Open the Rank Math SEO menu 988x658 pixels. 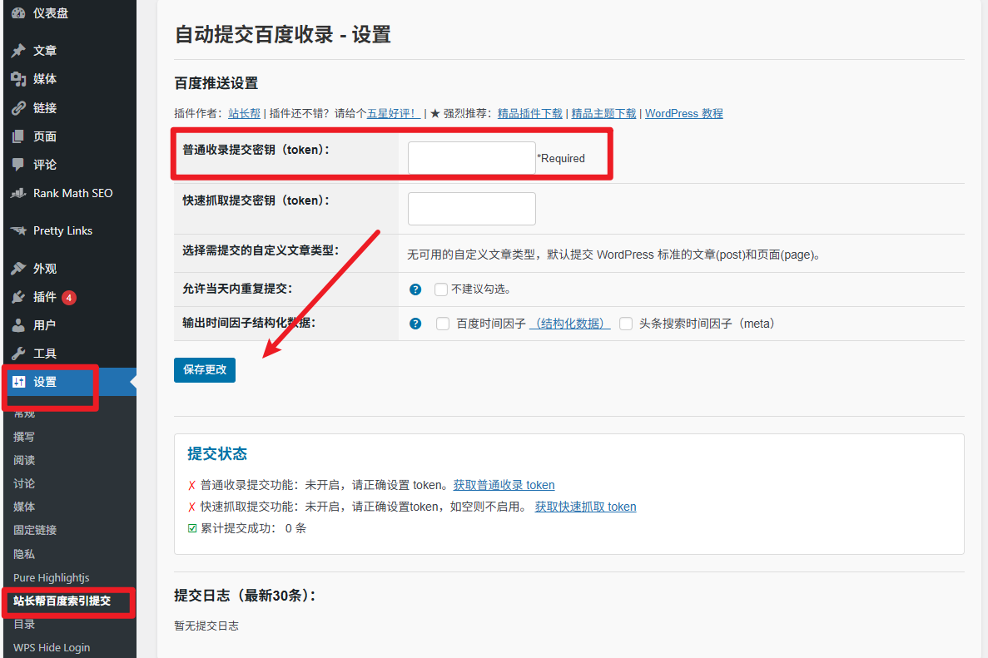click(69, 193)
